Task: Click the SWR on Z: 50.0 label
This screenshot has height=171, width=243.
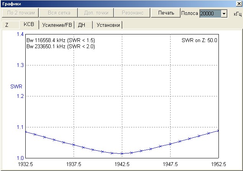Action: [x=199, y=41]
